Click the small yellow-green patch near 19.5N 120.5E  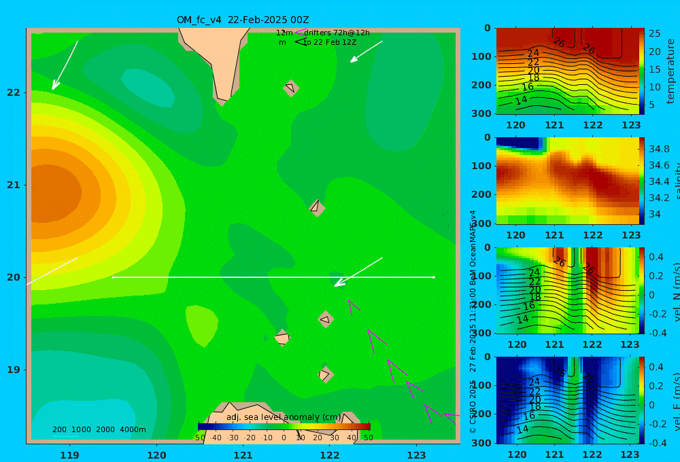tap(202, 326)
